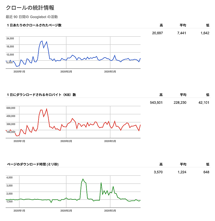Viewport: 215px width, 221px height.
Task: Select the low value 42,101
Action: 204,103
